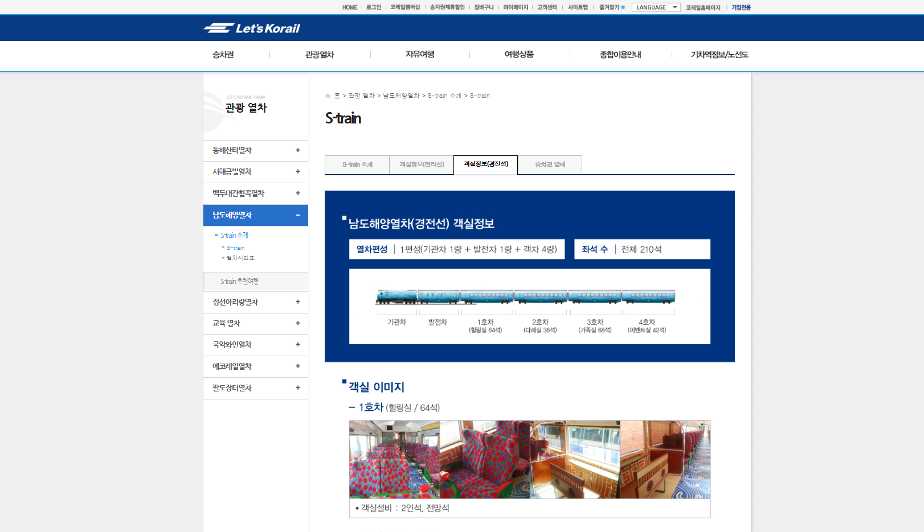Click locomotive 기관차 train image
The height and width of the screenshot is (532, 924).
pos(396,297)
